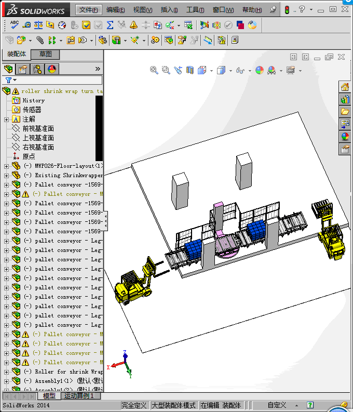Screen dimensions: 353x412
Task: Open the 编辑(E) menu
Action: pyautogui.click(x=115, y=10)
